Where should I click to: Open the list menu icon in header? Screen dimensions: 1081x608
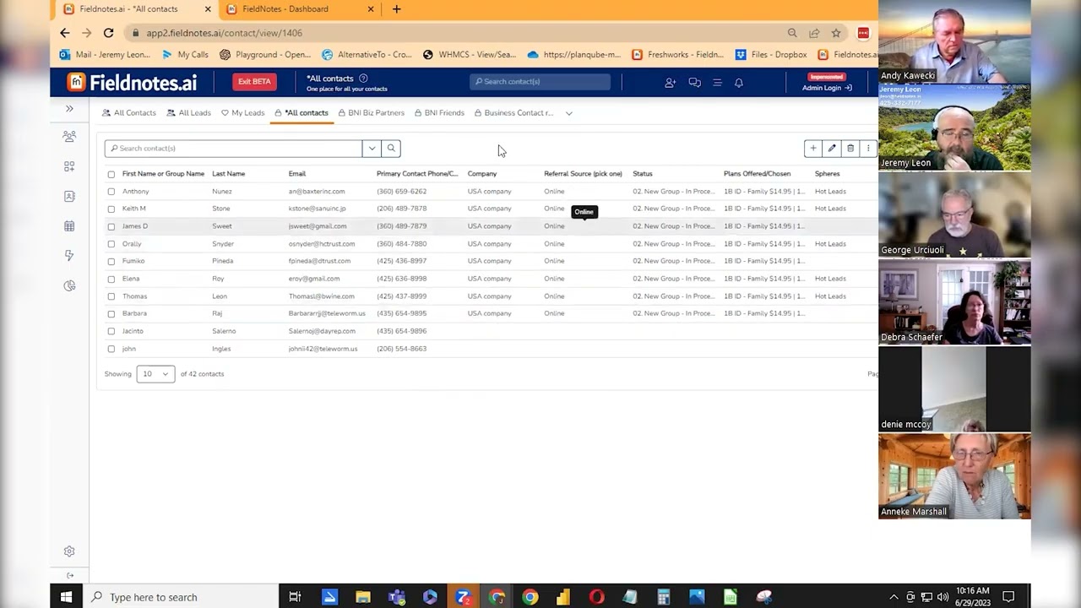point(717,83)
